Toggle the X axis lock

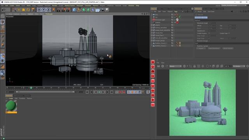tap(39, 10)
